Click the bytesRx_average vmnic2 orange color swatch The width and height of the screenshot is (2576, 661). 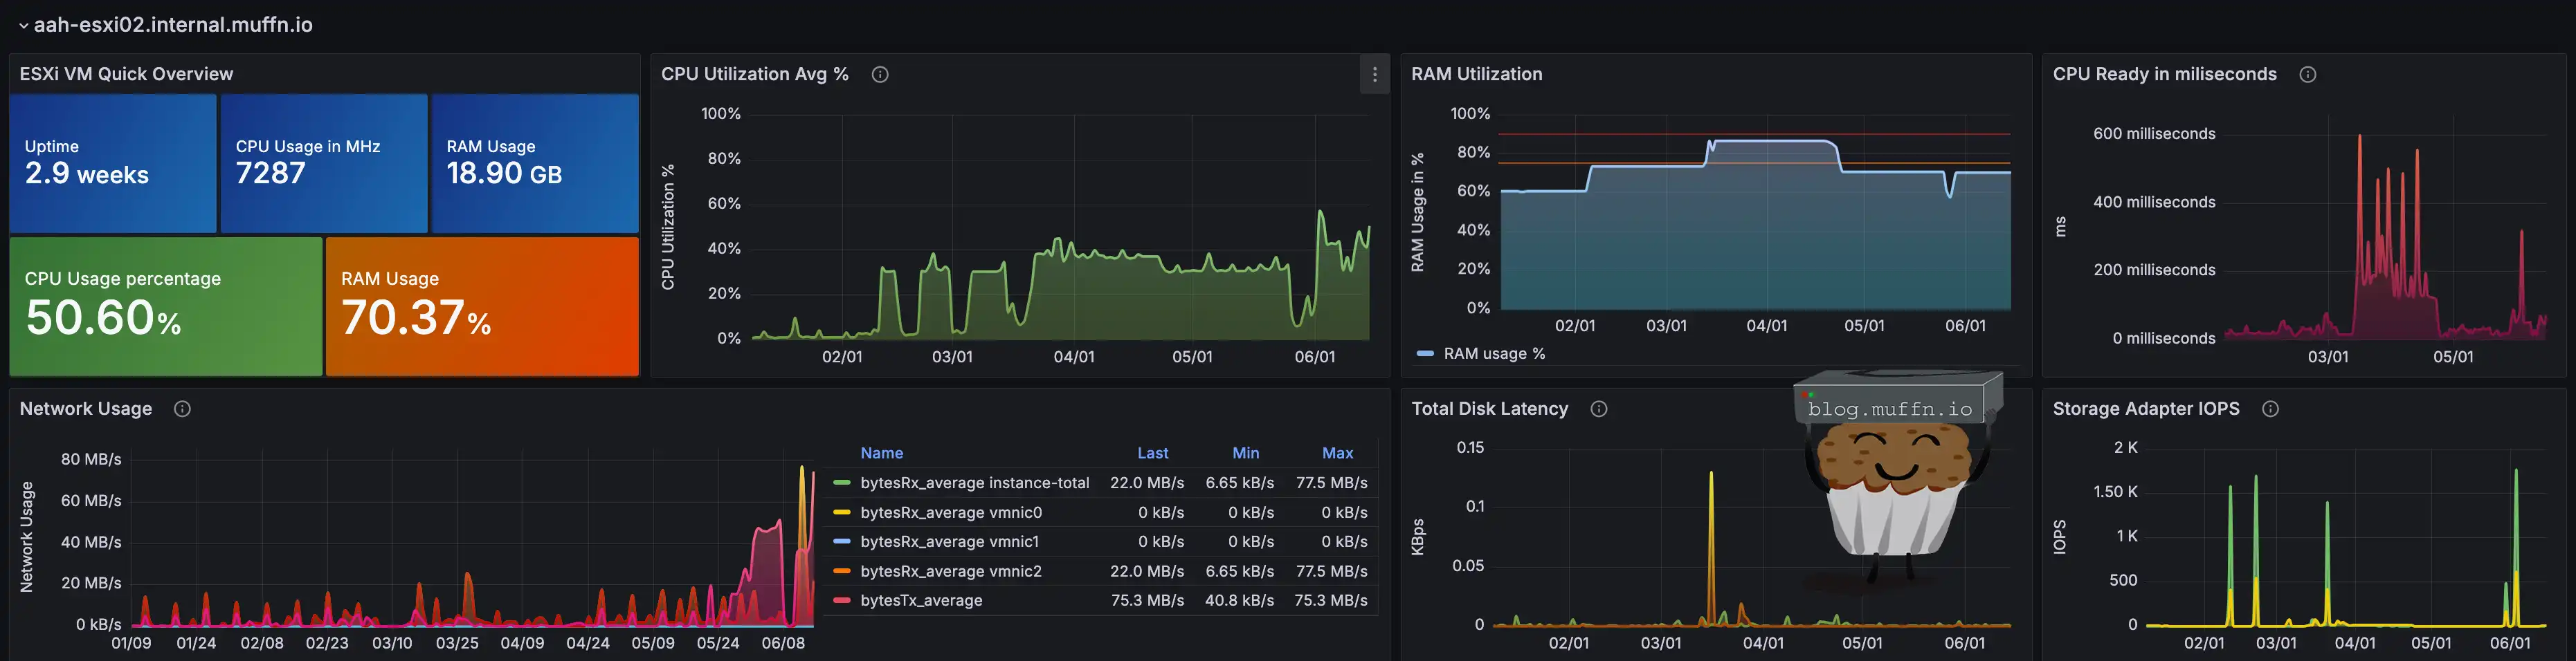(x=842, y=571)
